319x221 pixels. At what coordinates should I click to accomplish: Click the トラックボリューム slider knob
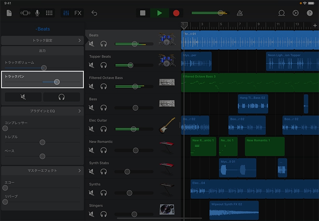point(44,68)
